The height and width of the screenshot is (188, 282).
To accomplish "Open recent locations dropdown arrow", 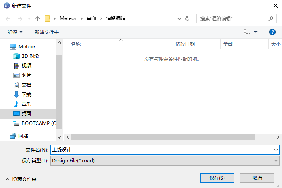I will tap(29, 18).
